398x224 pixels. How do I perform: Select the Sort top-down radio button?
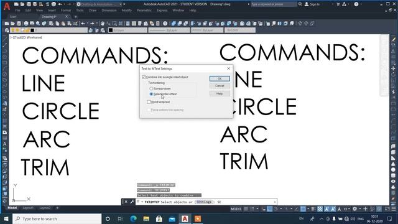click(x=151, y=88)
